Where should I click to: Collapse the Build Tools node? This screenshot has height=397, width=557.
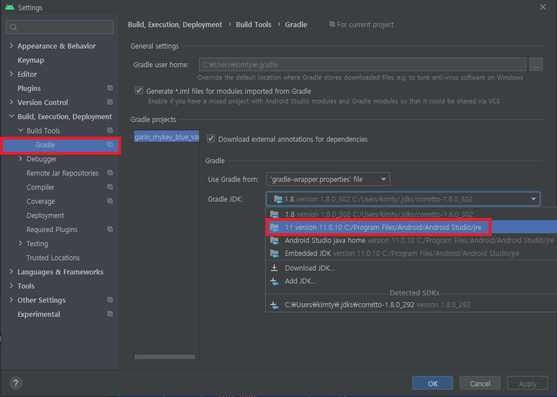(20, 130)
